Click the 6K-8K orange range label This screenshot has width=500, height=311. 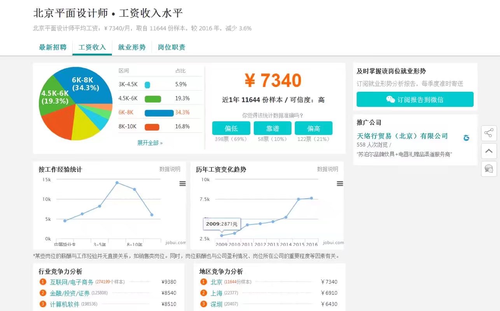(x=126, y=112)
